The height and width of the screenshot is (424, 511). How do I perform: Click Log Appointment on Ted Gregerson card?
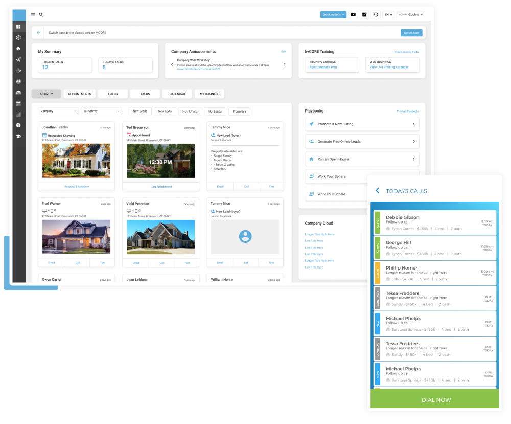(161, 187)
